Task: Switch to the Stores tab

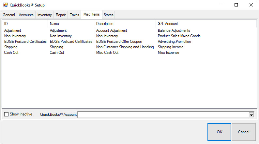Action: (x=109, y=15)
